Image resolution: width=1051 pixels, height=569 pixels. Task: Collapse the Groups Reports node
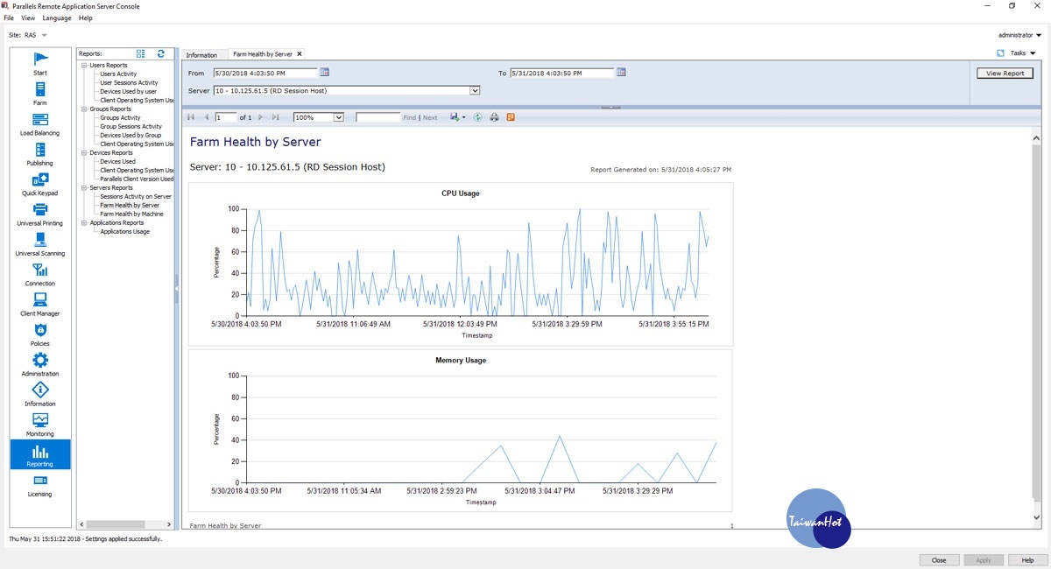point(85,109)
